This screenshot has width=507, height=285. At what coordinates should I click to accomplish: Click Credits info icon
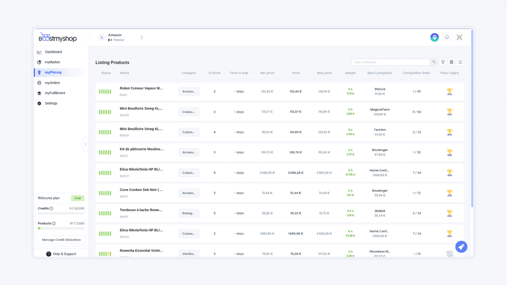[x=51, y=209]
